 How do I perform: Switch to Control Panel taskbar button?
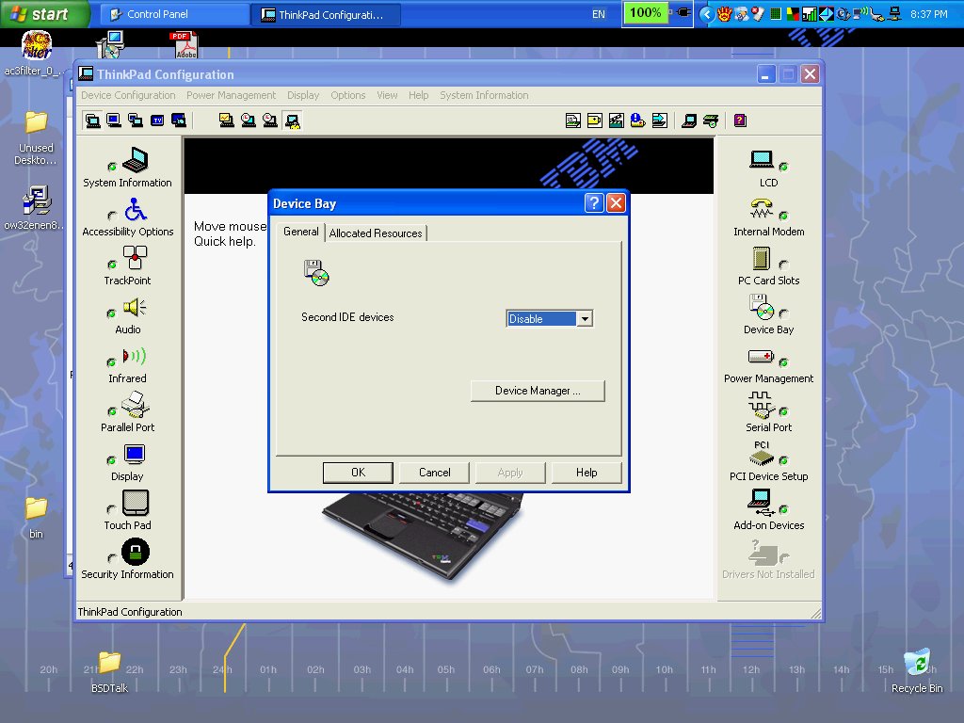click(x=173, y=14)
